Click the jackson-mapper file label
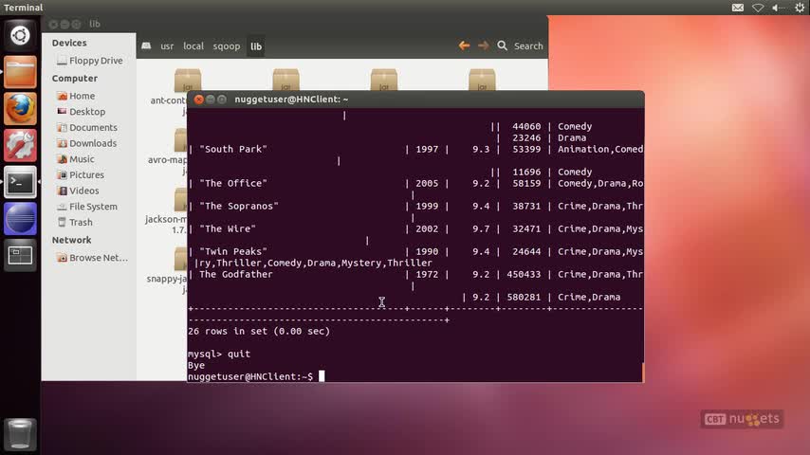Screen dimensions: 810x455 coord(165,220)
